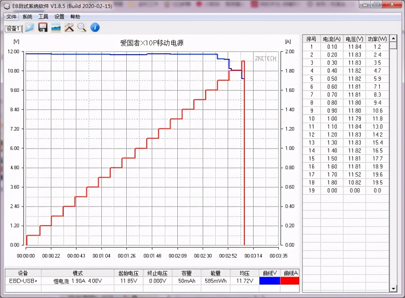Click the 2.00 current axis label

[x=290, y=51]
